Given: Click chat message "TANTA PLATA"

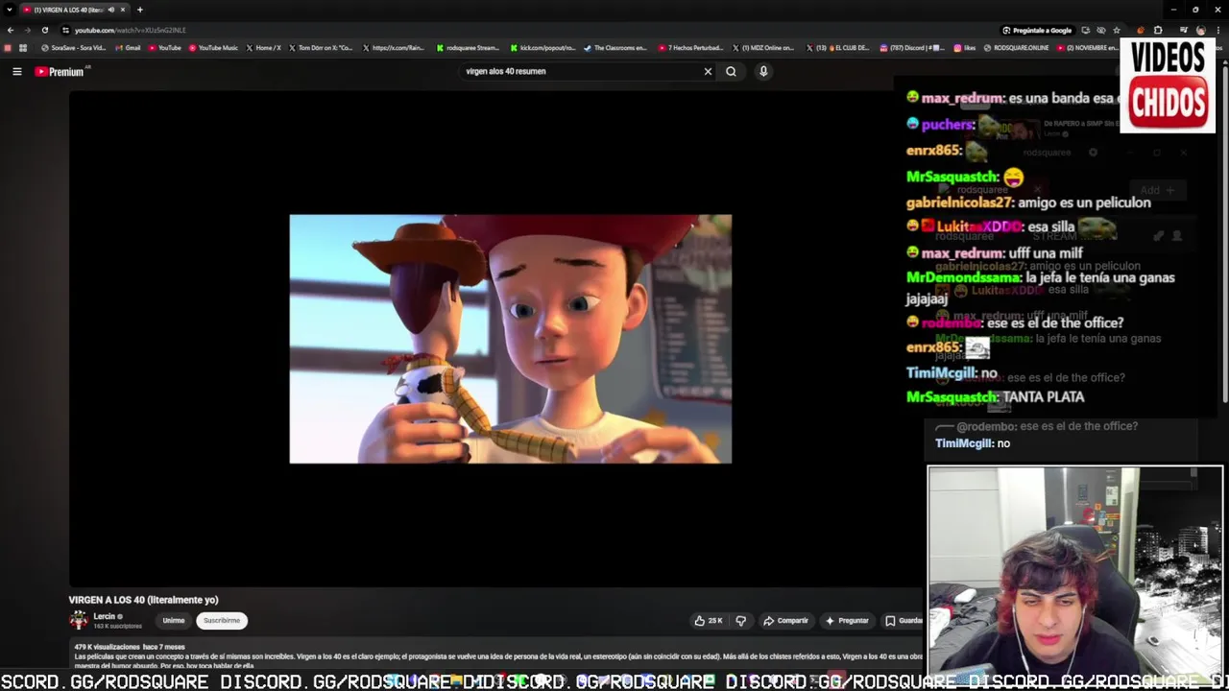Looking at the screenshot, I should tap(1043, 397).
